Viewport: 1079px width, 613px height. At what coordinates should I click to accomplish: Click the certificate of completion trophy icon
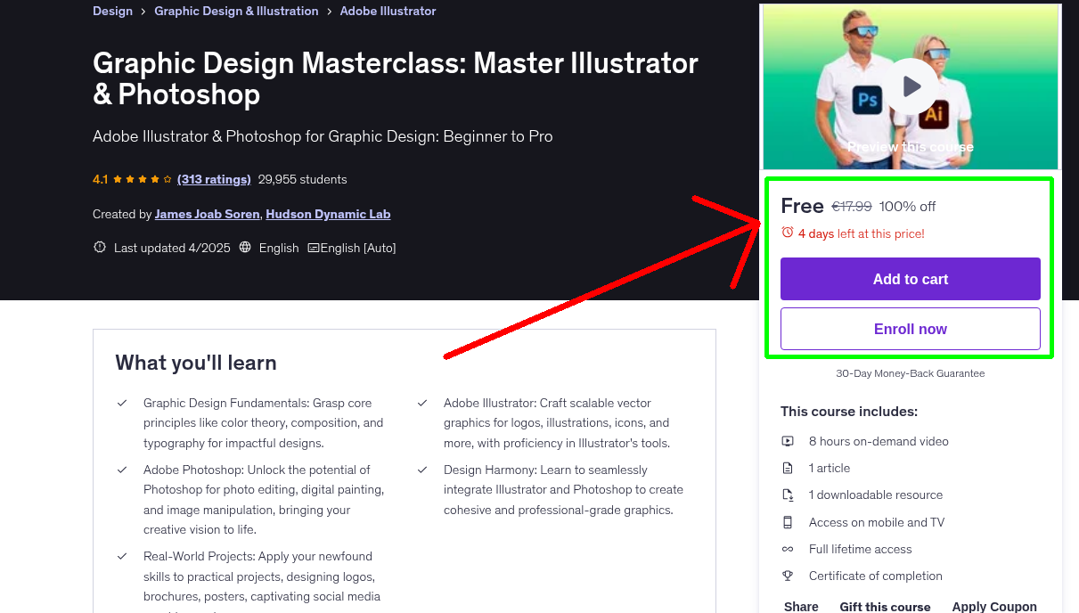(788, 576)
